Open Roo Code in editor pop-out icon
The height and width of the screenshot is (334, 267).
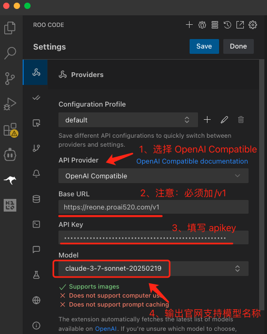pyautogui.click(x=240, y=25)
